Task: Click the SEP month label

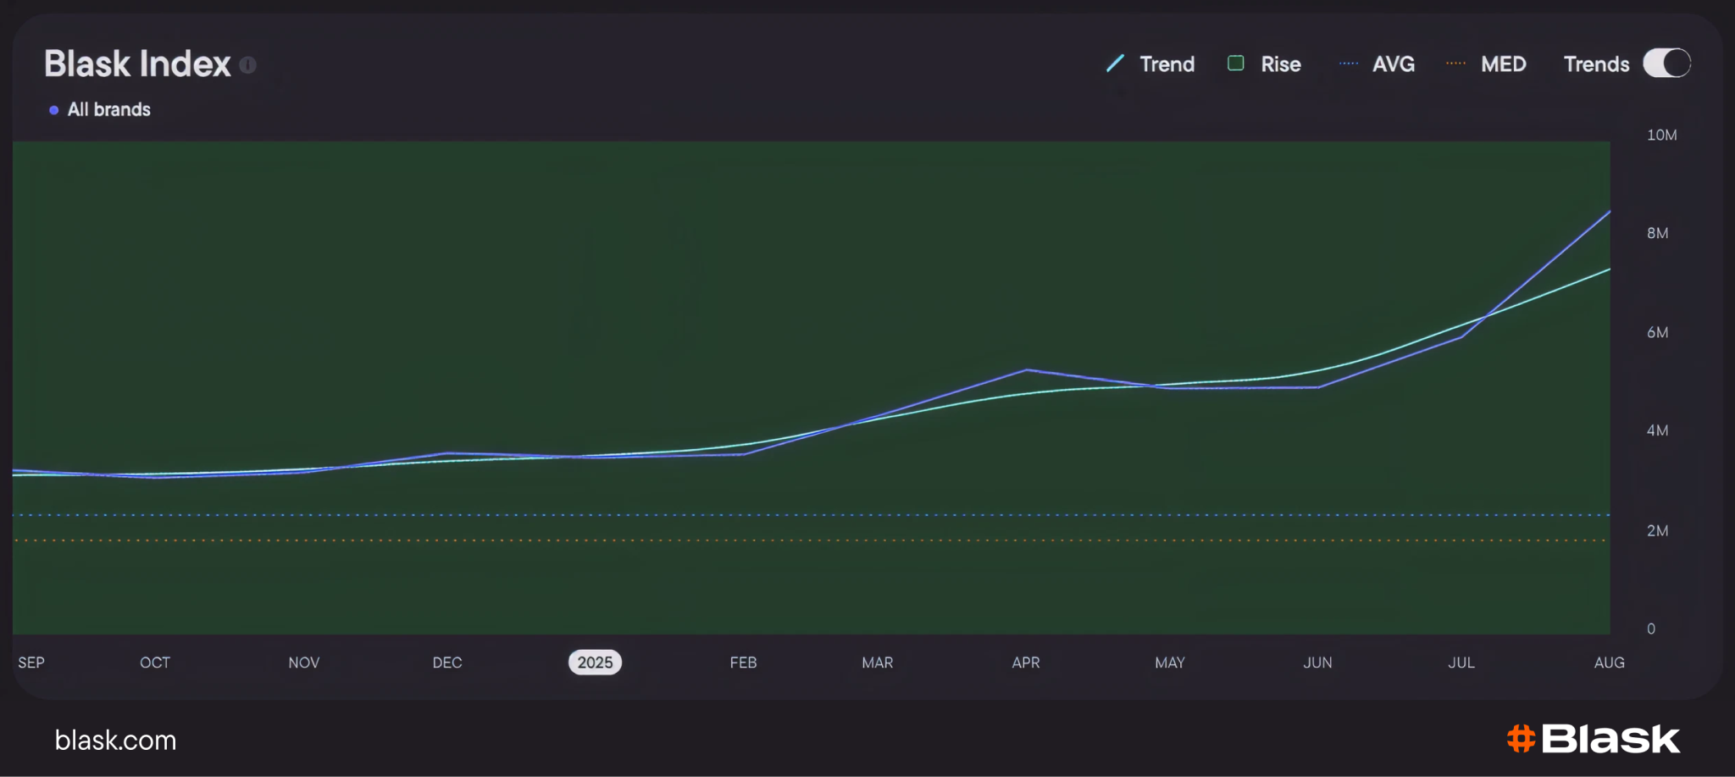Action: (x=31, y=663)
